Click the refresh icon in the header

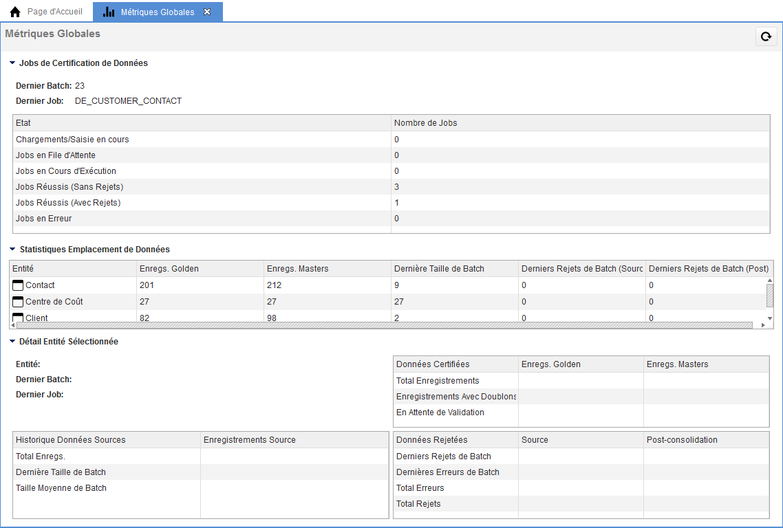point(766,36)
